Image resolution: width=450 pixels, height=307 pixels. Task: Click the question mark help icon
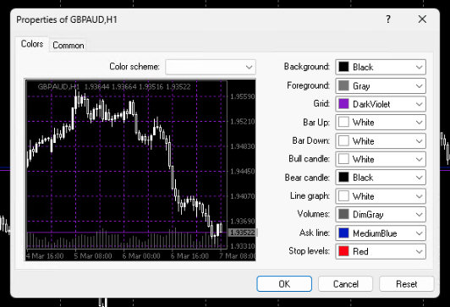click(388, 19)
